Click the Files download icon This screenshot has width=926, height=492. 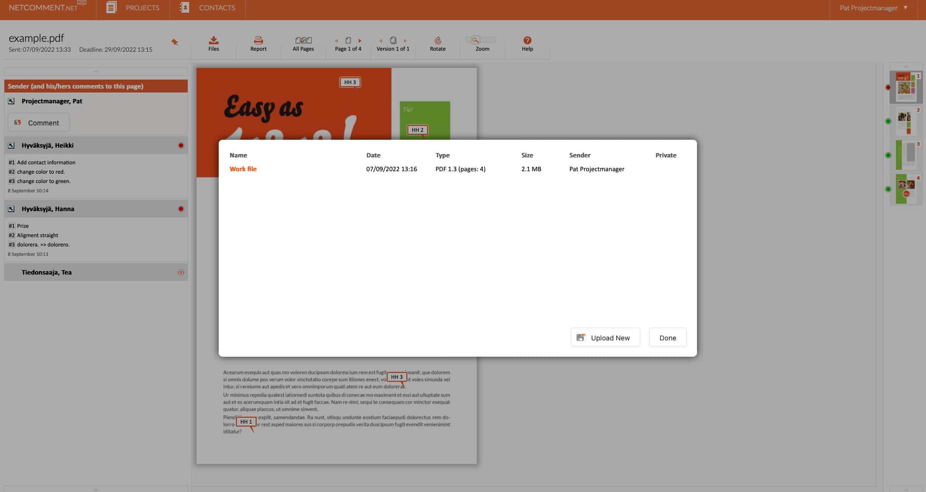(213, 40)
